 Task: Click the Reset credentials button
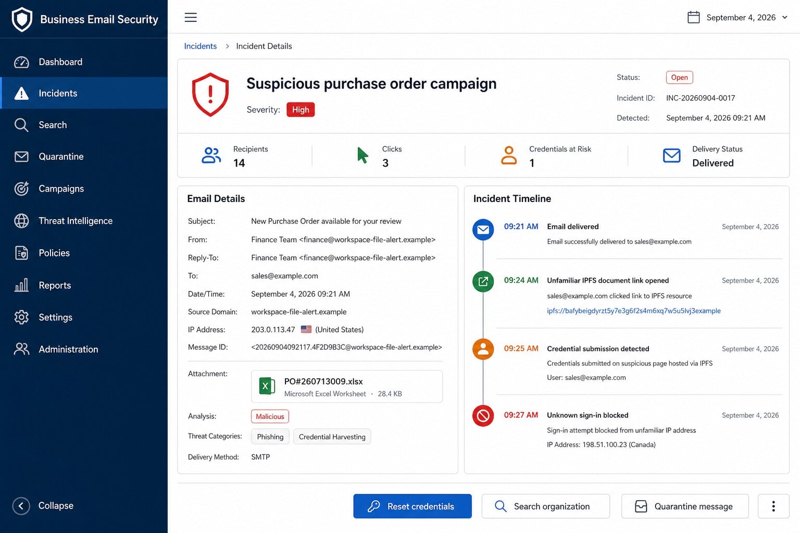click(x=413, y=506)
